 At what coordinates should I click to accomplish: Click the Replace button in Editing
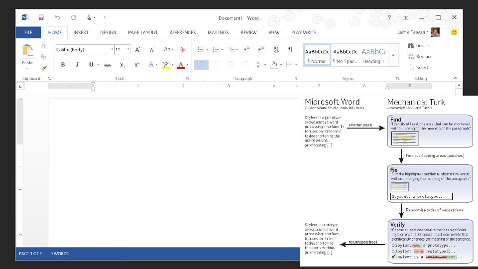pyautogui.click(x=420, y=56)
